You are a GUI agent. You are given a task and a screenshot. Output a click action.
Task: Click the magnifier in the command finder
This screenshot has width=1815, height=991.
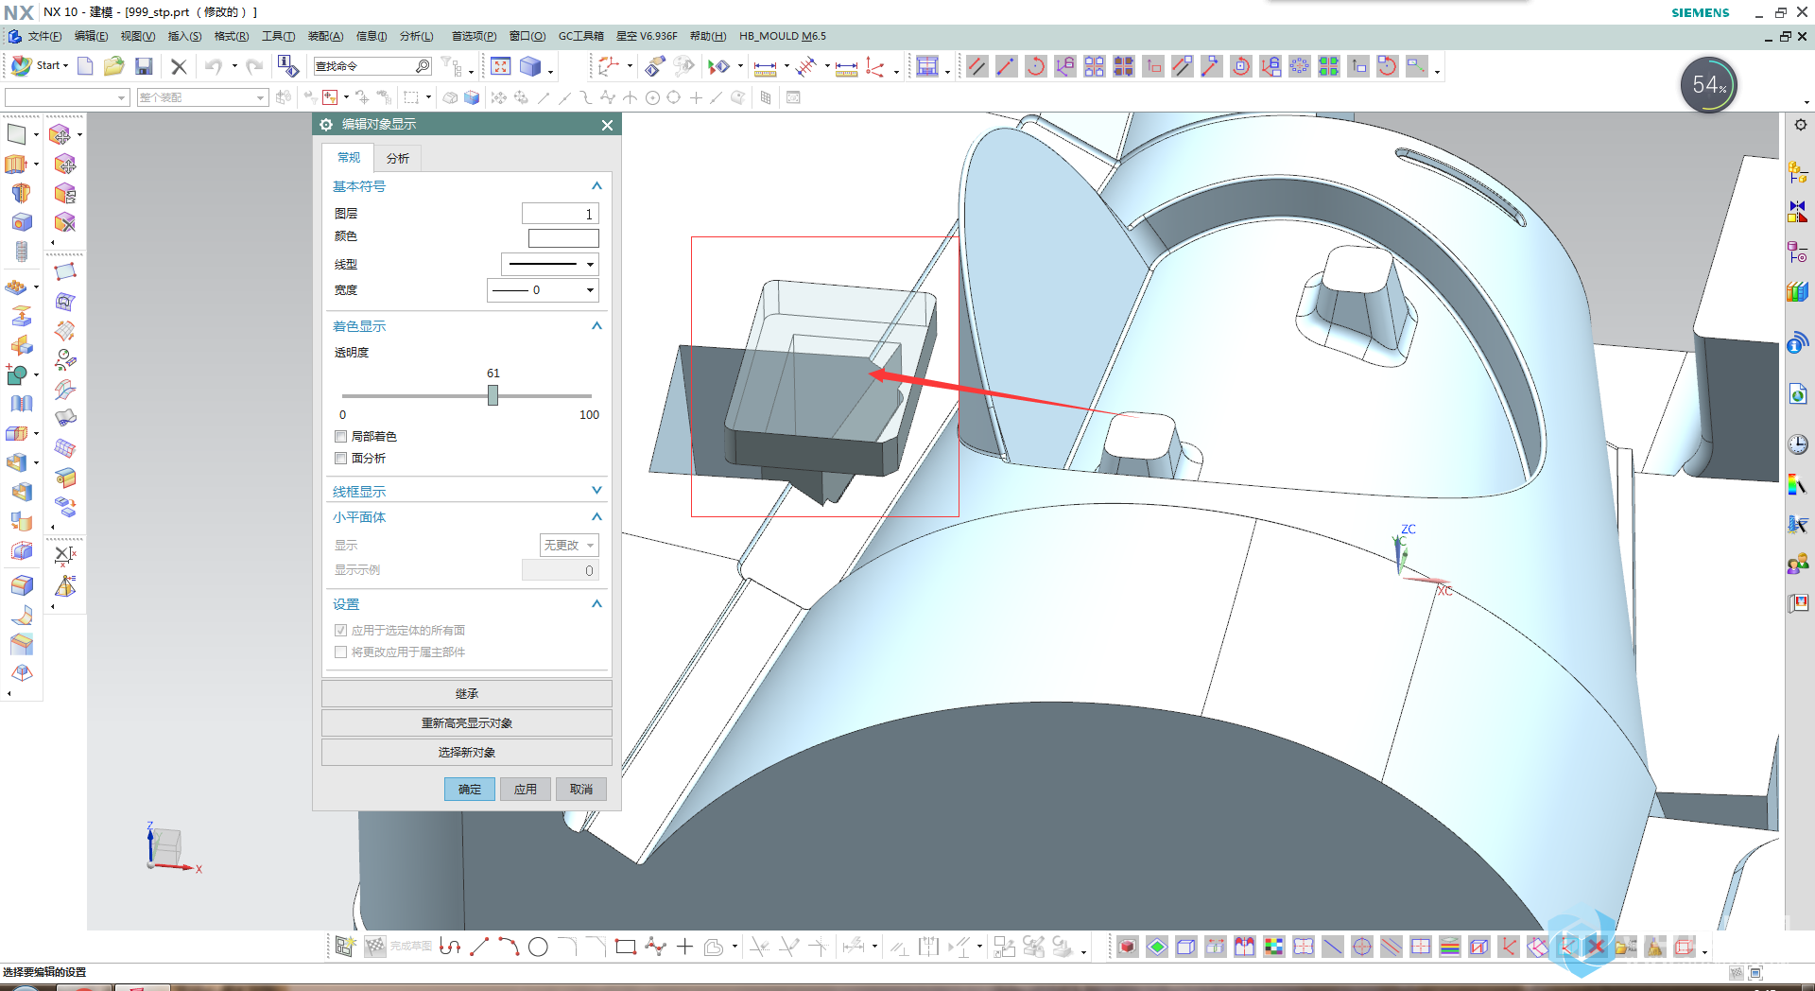click(x=423, y=66)
